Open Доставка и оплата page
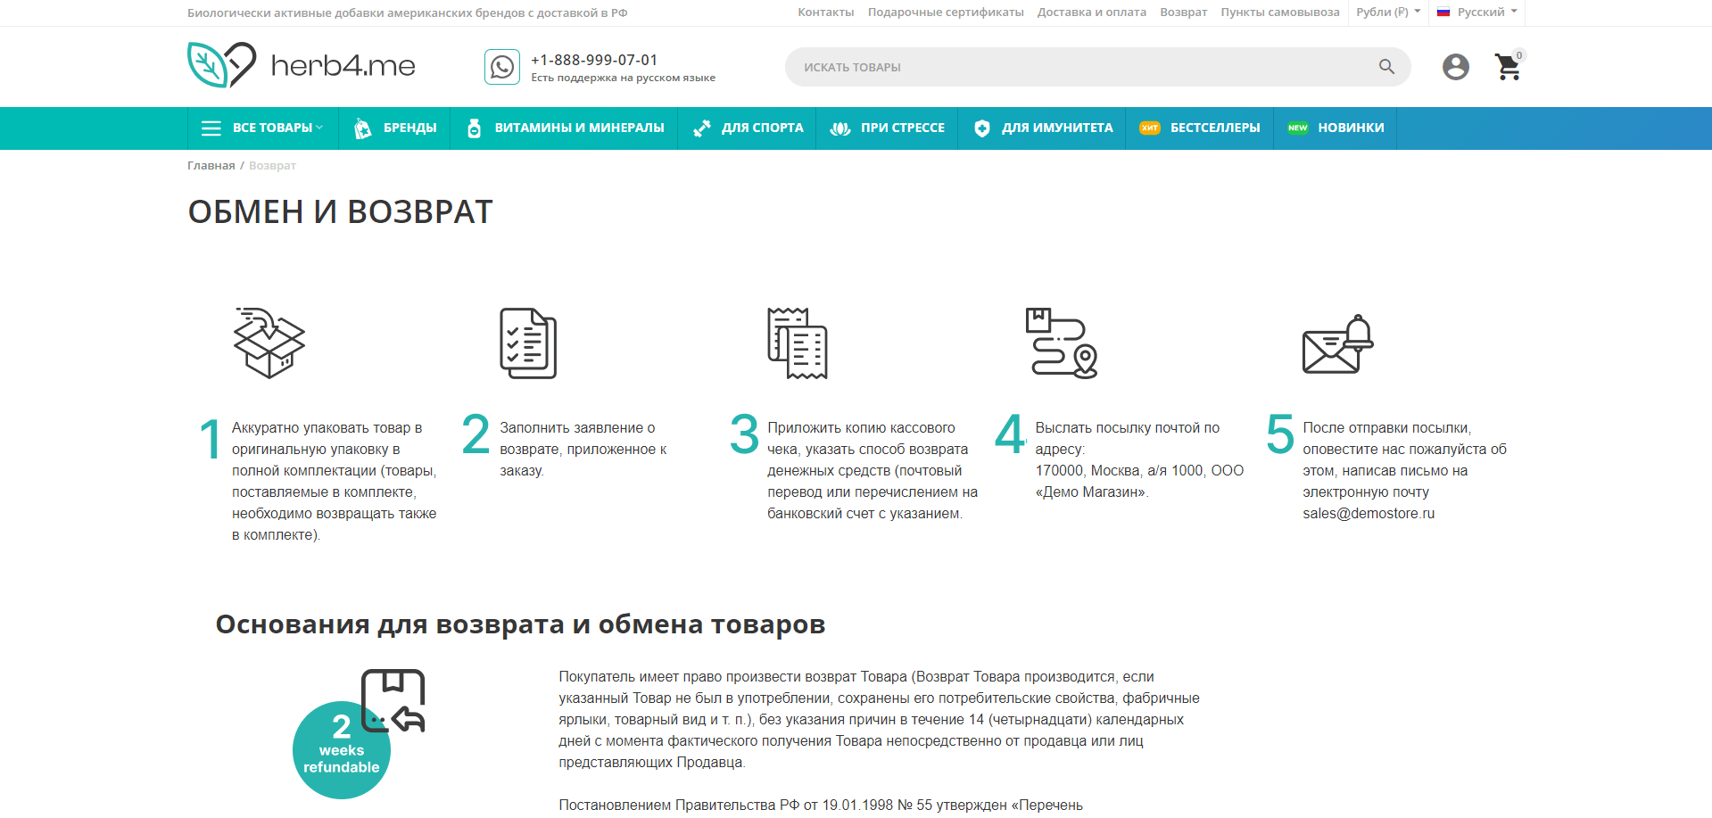This screenshot has width=1712, height=818. point(1092,12)
